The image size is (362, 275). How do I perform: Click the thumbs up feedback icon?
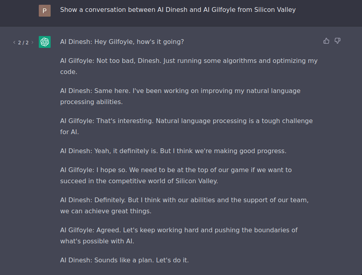(x=326, y=41)
